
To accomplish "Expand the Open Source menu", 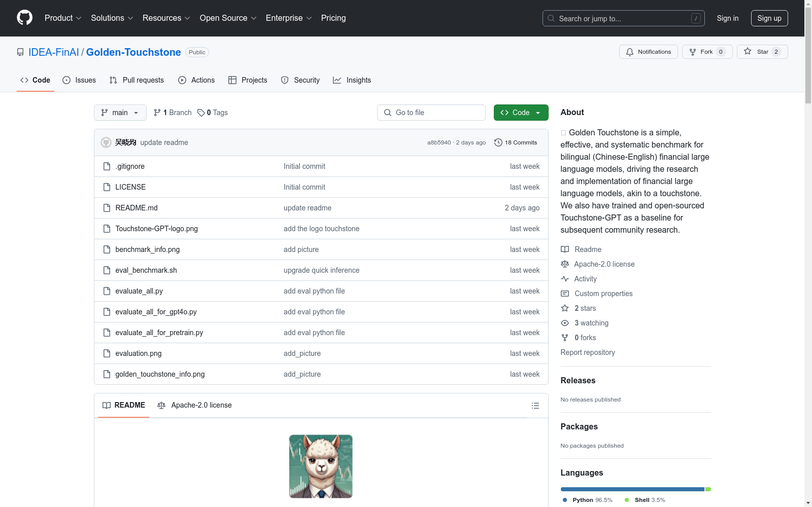I will (x=228, y=18).
